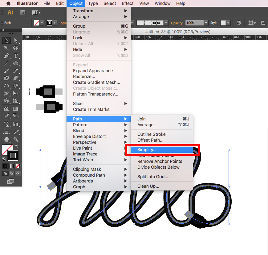Click the orange Opacity link

[177, 23]
